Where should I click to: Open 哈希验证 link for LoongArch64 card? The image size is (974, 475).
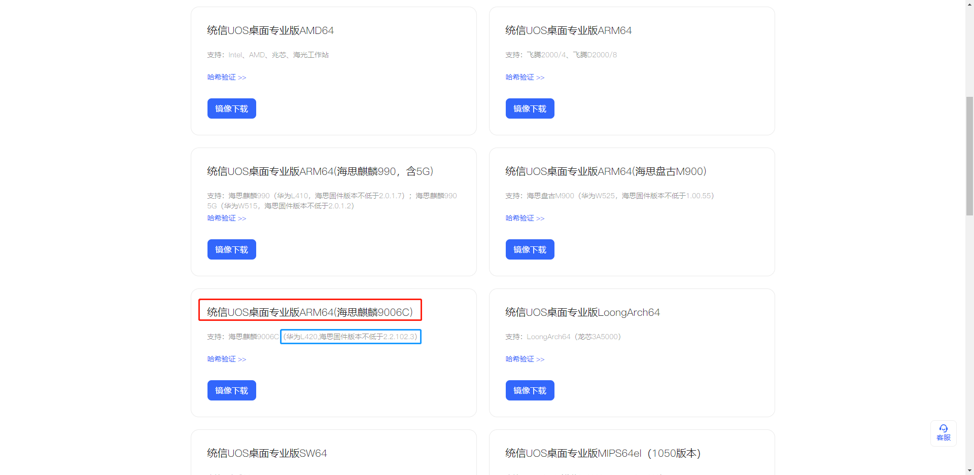[525, 359]
